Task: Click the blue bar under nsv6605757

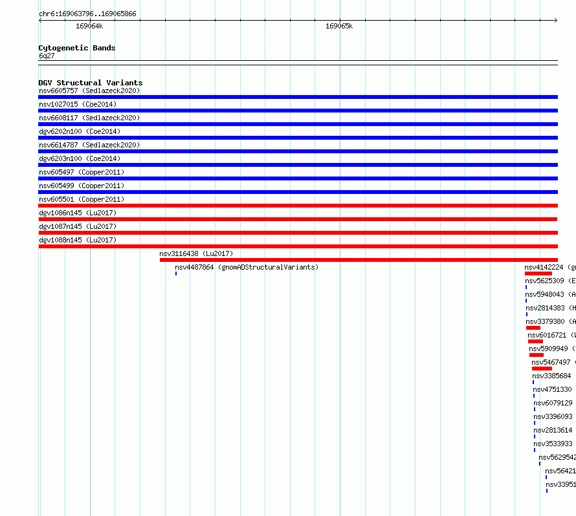Action: tap(298, 97)
